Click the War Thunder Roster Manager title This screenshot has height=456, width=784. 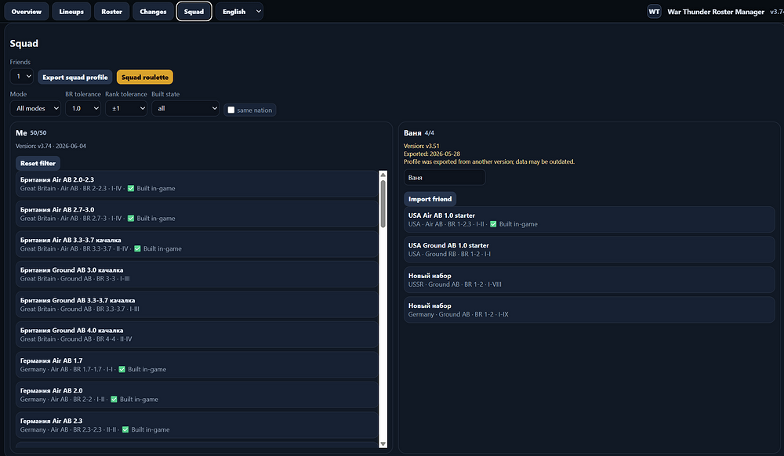click(716, 12)
